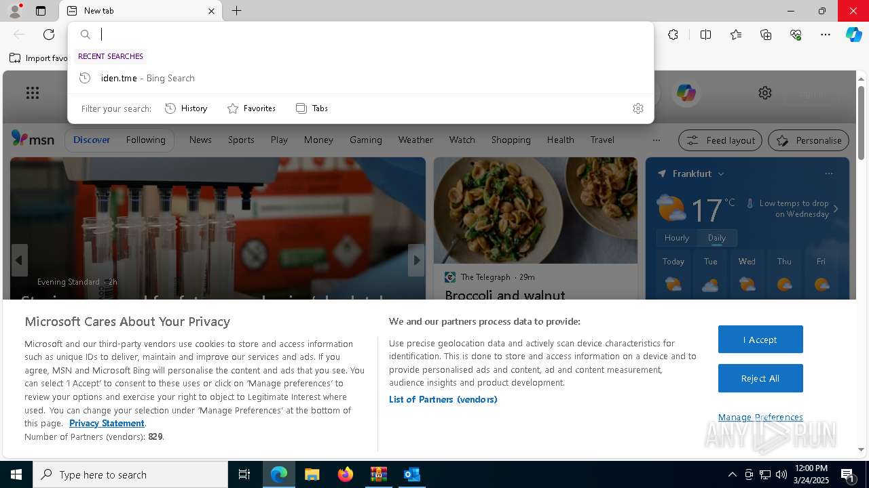Open the Sports category

241,140
